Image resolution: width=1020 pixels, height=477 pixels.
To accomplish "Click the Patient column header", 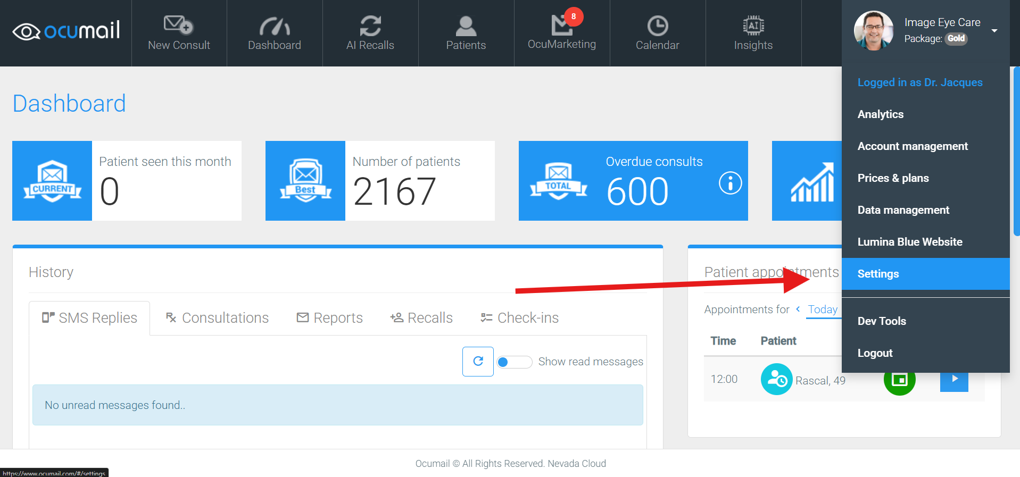I will [778, 341].
